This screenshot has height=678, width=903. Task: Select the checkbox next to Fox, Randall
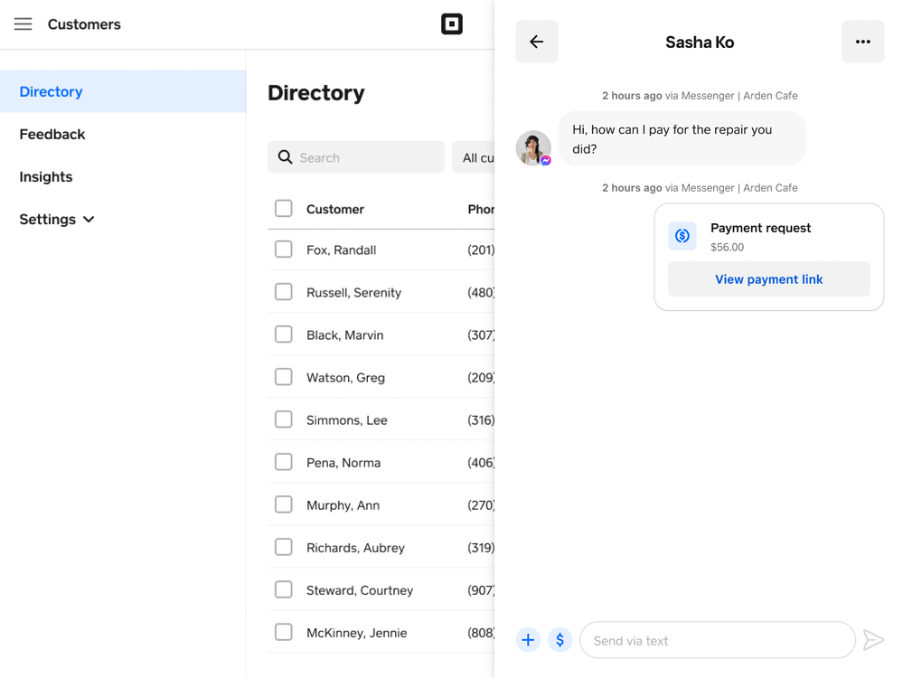pyautogui.click(x=283, y=250)
